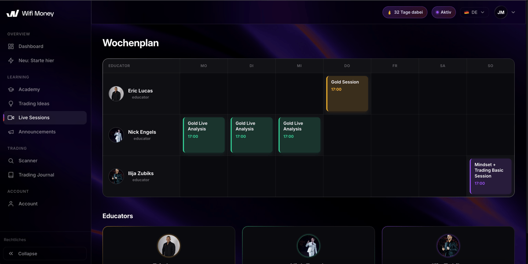Image resolution: width=528 pixels, height=264 pixels.
Task: Click the JM avatar button
Action: (501, 12)
